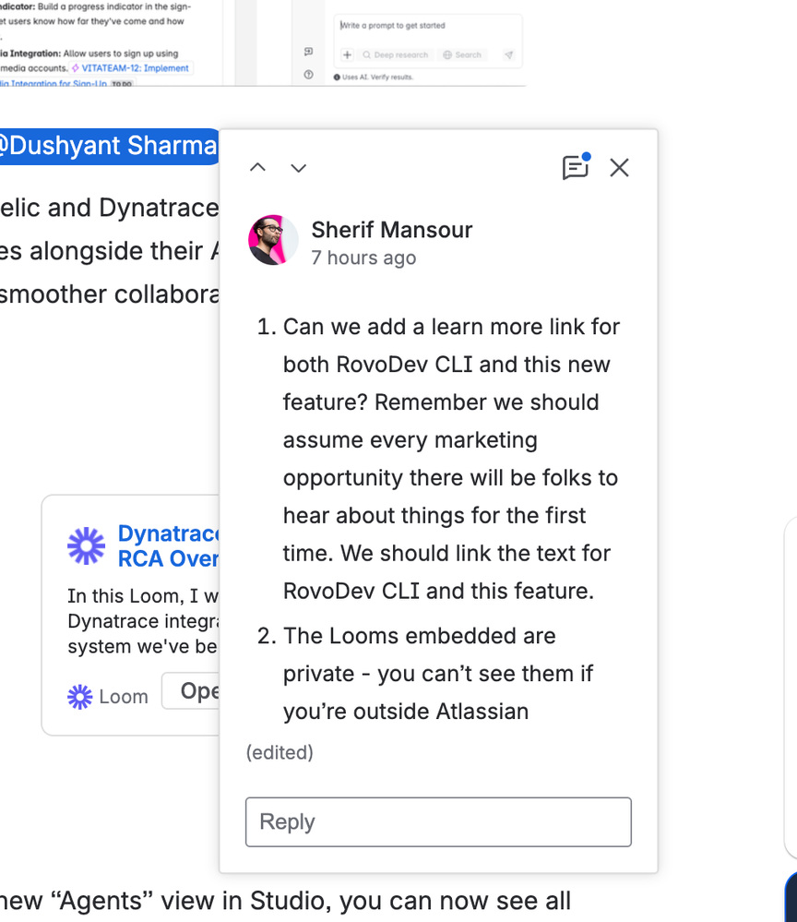Select the Search option with globe icon
Viewport: 797px width, 922px height.
point(462,54)
